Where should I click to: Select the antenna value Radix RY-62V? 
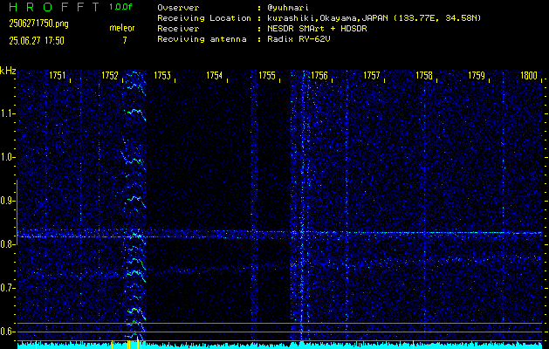pyautogui.click(x=299, y=39)
